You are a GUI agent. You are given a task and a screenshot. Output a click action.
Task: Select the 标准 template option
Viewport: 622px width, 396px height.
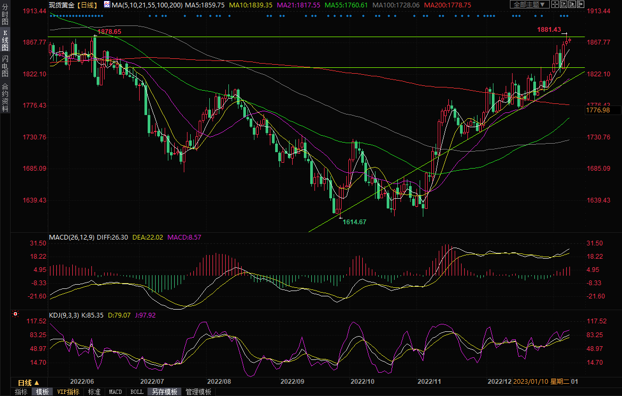pyautogui.click(x=94, y=392)
